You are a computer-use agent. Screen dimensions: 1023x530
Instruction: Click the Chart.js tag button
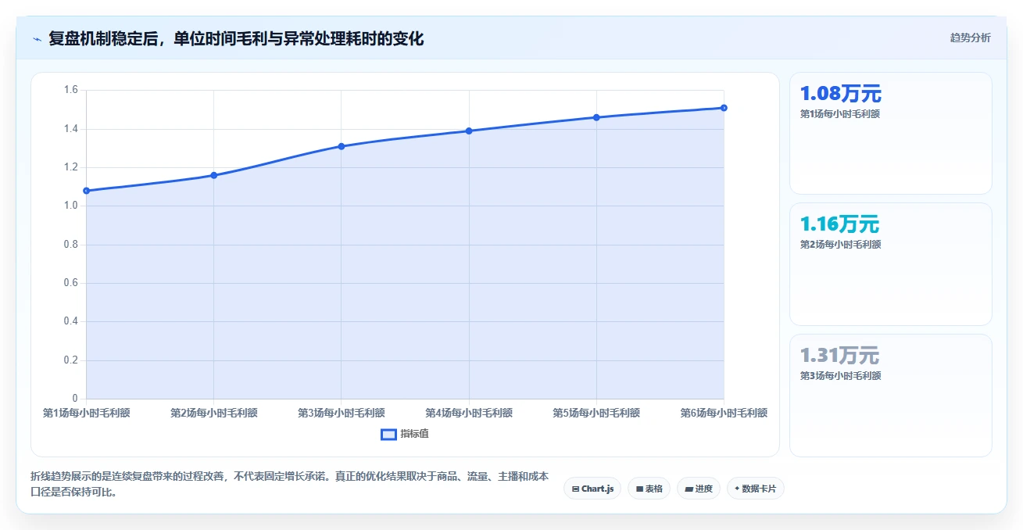592,489
